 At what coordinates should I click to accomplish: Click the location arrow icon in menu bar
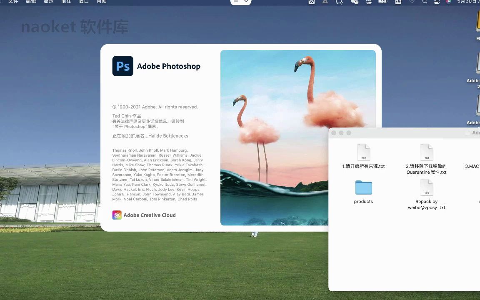coord(325,2)
